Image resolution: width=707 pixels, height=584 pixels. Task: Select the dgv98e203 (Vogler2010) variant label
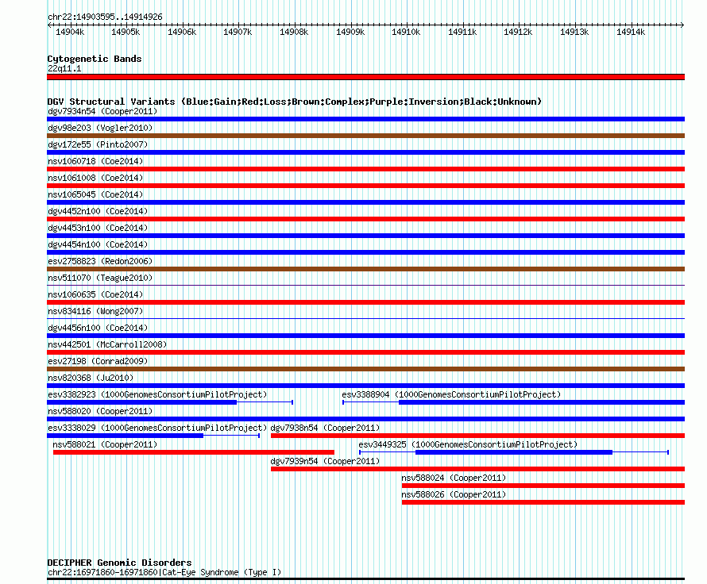[100, 128]
